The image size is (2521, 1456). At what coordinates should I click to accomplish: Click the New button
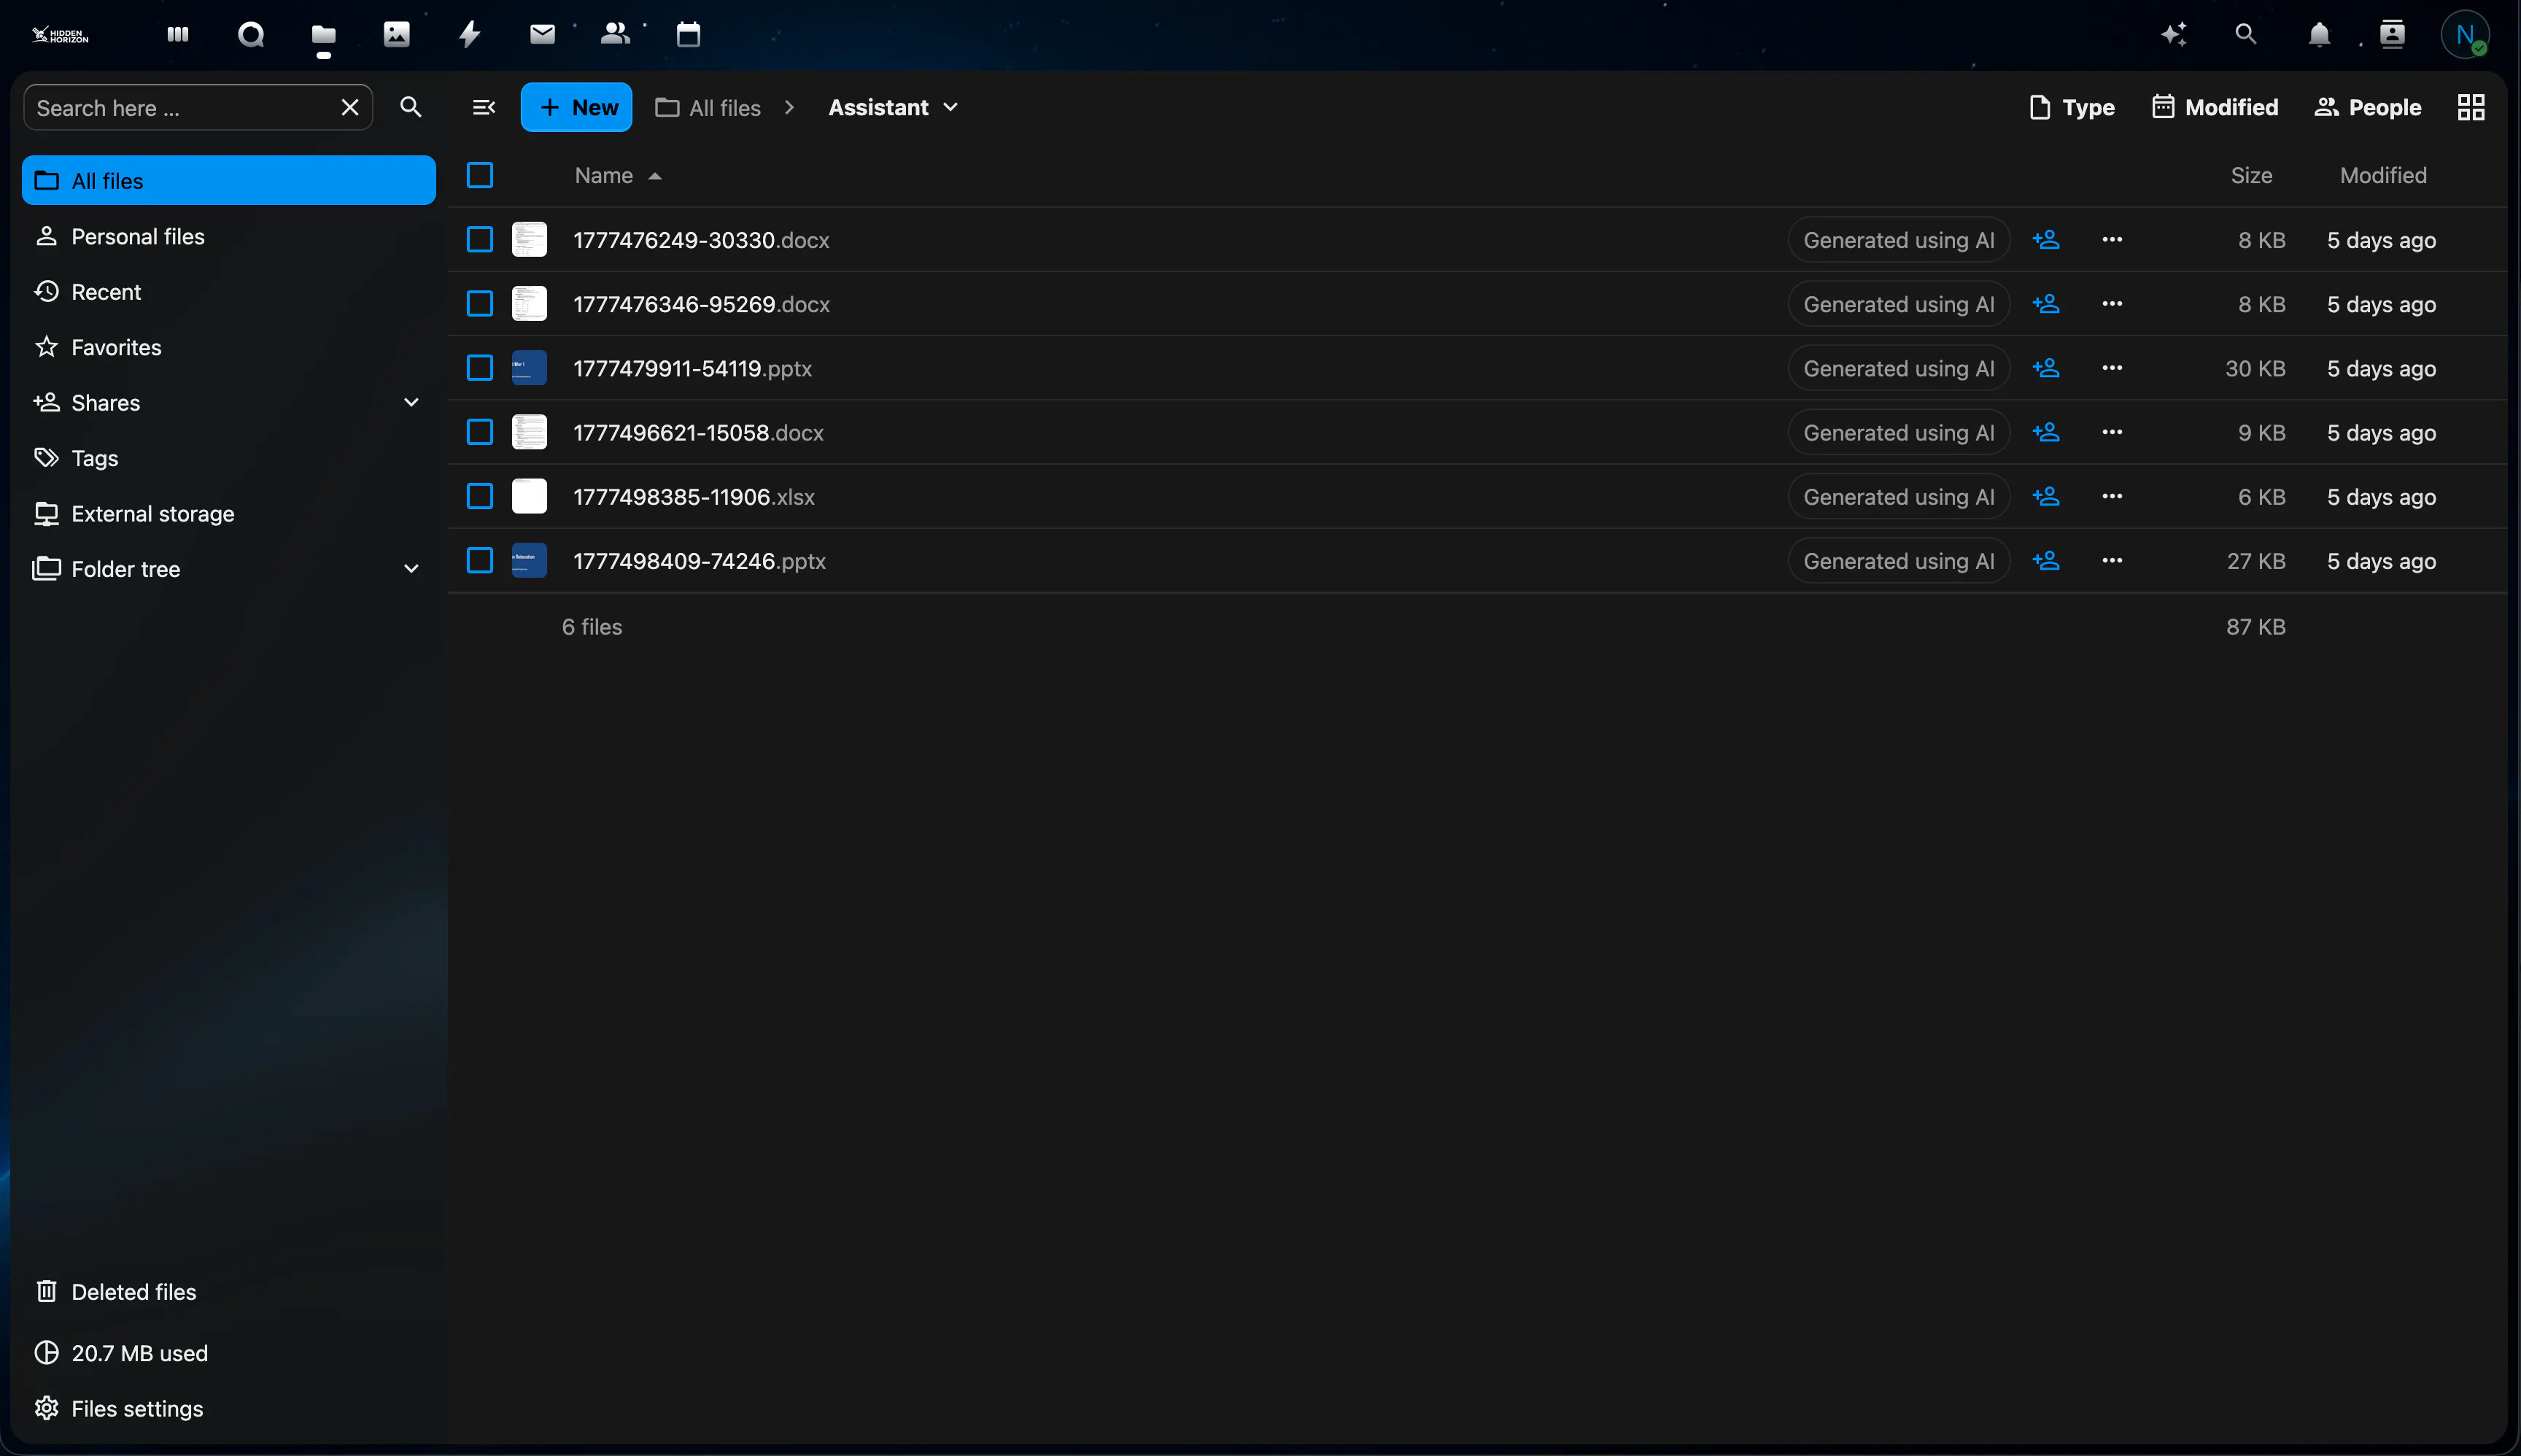click(577, 107)
